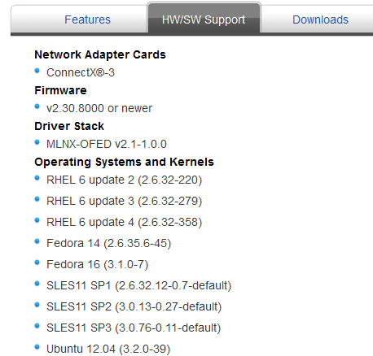
Task: Select the Fedora 16 (3.1.0-7) entry
Action: click(x=98, y=264)
